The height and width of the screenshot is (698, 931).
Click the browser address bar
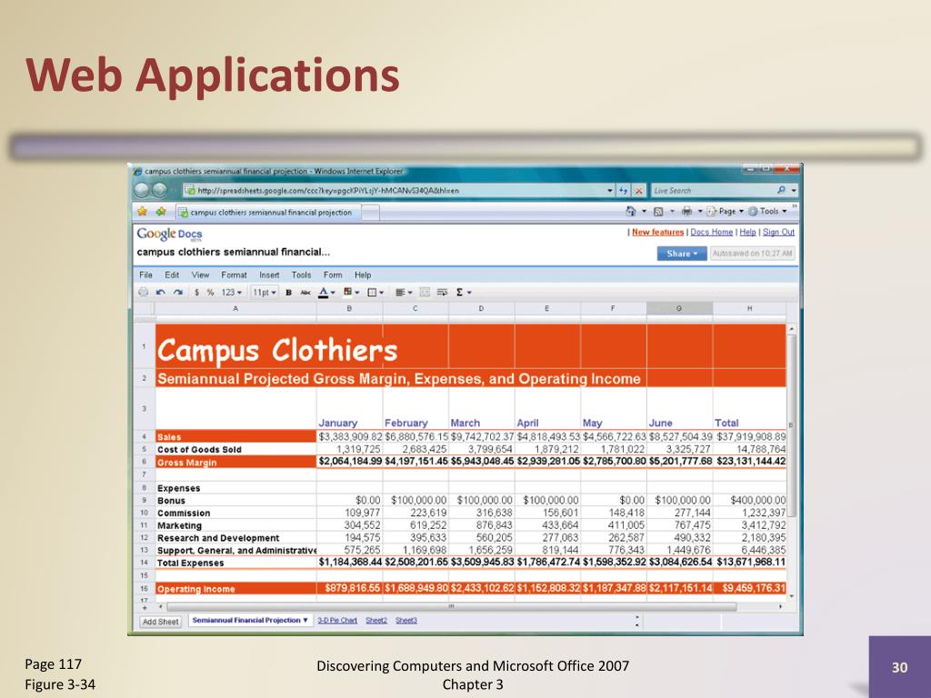tap(398, 191)
